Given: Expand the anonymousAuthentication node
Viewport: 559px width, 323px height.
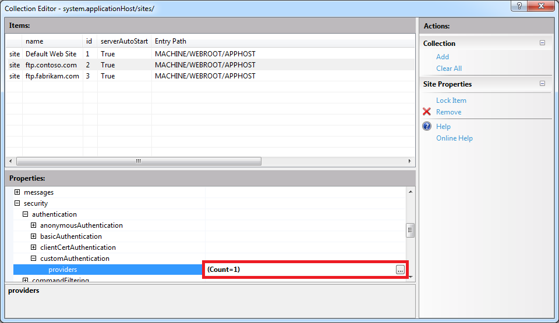Looking at the screenshot, I should tap(34, 225).
